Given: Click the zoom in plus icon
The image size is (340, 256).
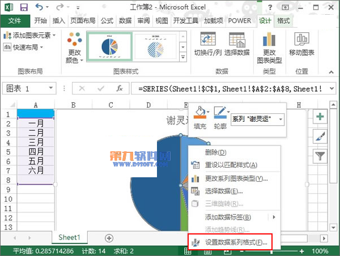Looking at the screenshot, I should (x=301, y=251).
